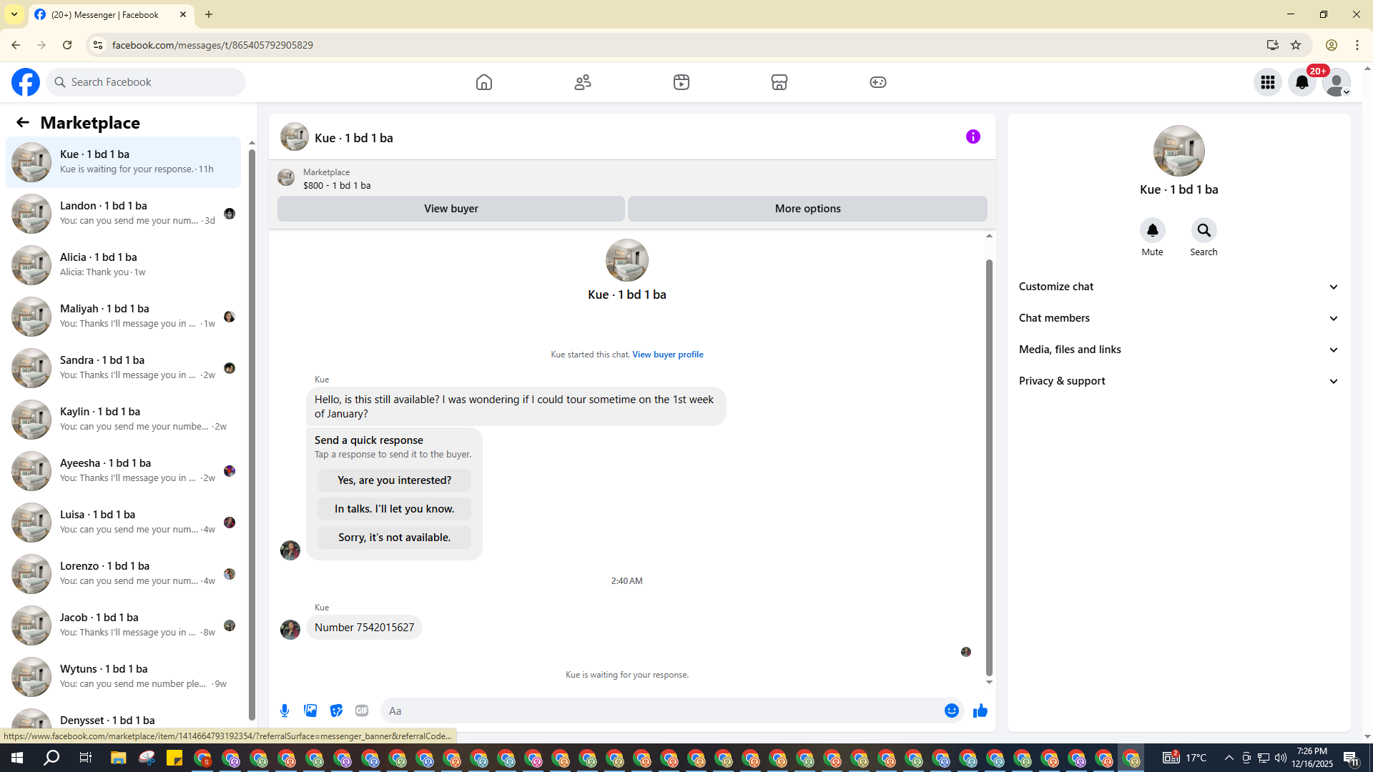This screenshot has width=1373, height=772.
Task: Open the taskbar volume control
Action: pyautogui.click(x=1280, y=758)
